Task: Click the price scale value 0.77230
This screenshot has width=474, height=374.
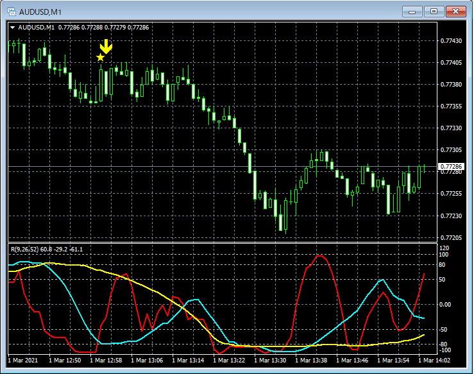Action: point(451,216)
